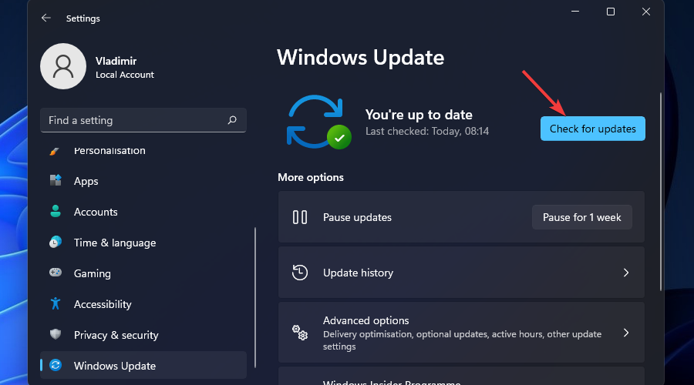This screenshot has width=694, height=385.
Task: Go to Accounts settings
Action: pyautogui.click(x=143, y=212)
